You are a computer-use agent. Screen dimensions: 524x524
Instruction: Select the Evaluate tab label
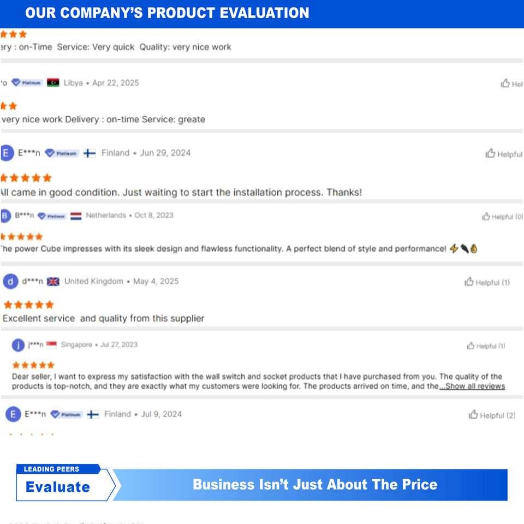click(58, 487)
